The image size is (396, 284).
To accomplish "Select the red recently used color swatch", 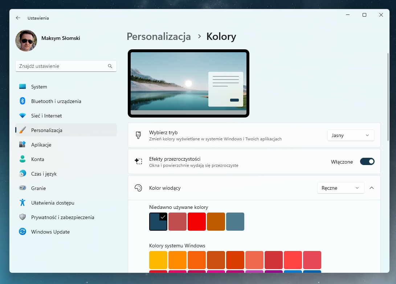I will point(196,221).
